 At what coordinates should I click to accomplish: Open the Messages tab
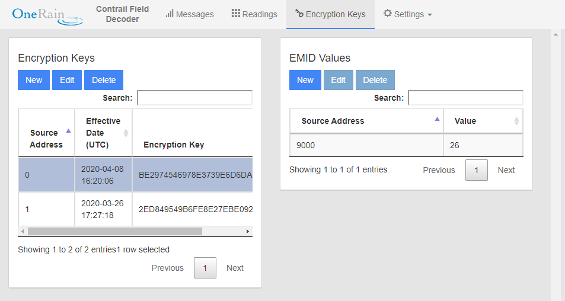tap(190, 14)
